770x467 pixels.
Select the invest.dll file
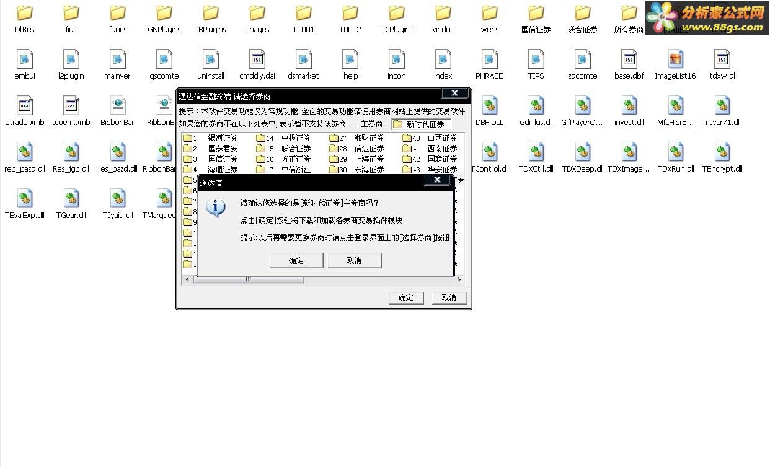pyautogui.click(x=629, y=111)
